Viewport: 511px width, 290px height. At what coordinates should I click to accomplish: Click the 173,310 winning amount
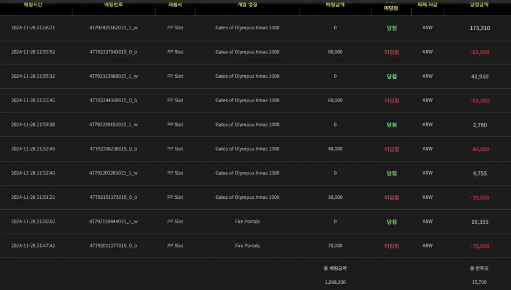(x=479, y=28)
